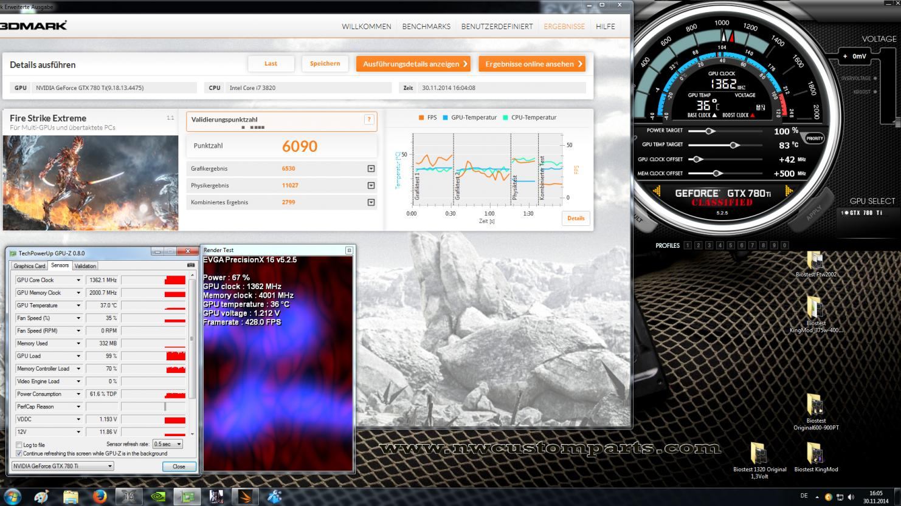This screenshot has width=901, height=506.
Task: Open Windows Explorer from the taskbar
Action: 71,496
